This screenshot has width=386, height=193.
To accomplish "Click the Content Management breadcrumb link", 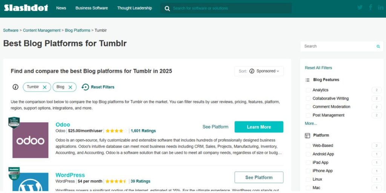I will coord(41,31).
